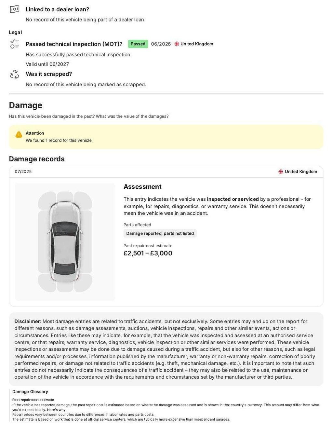Screen dimensions: 333x436
Task: Click the Damage Glossary heading
Action: (30, 392)
